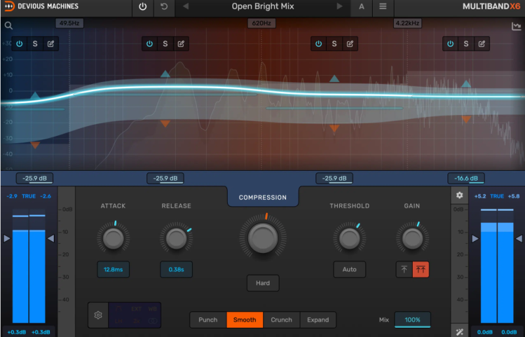Go to the next preset with right arrow
This screenshot has width=525, height=337.
coord(339,7)
